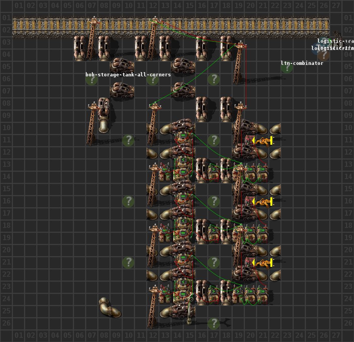Click the storage tank at column 6, rows 3-4

80,48
